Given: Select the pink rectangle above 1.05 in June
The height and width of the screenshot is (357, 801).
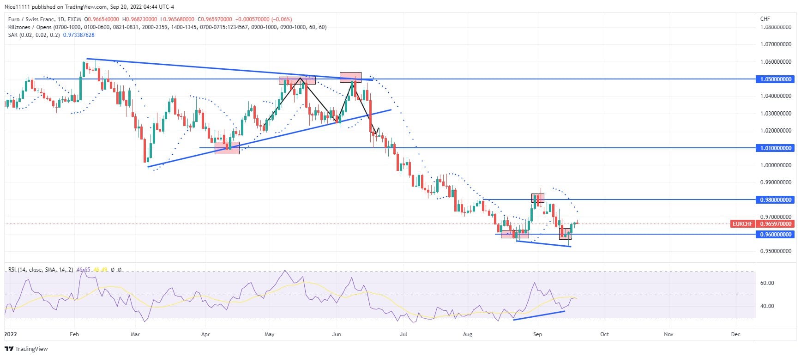Looking at the screenshot, I should (x=350, y=77).
